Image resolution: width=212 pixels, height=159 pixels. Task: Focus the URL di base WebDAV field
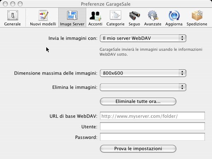pos(152,116)
